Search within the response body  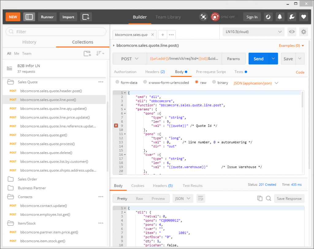point(268,198)
